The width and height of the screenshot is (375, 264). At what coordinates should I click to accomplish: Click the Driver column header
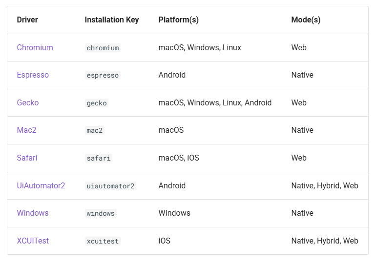(27, 20)
